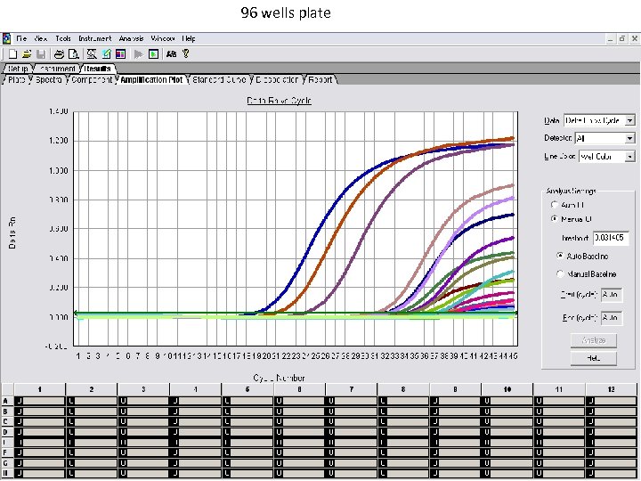Open the File menu
Screen dimensions: 641x481
[x=21, y=38]
